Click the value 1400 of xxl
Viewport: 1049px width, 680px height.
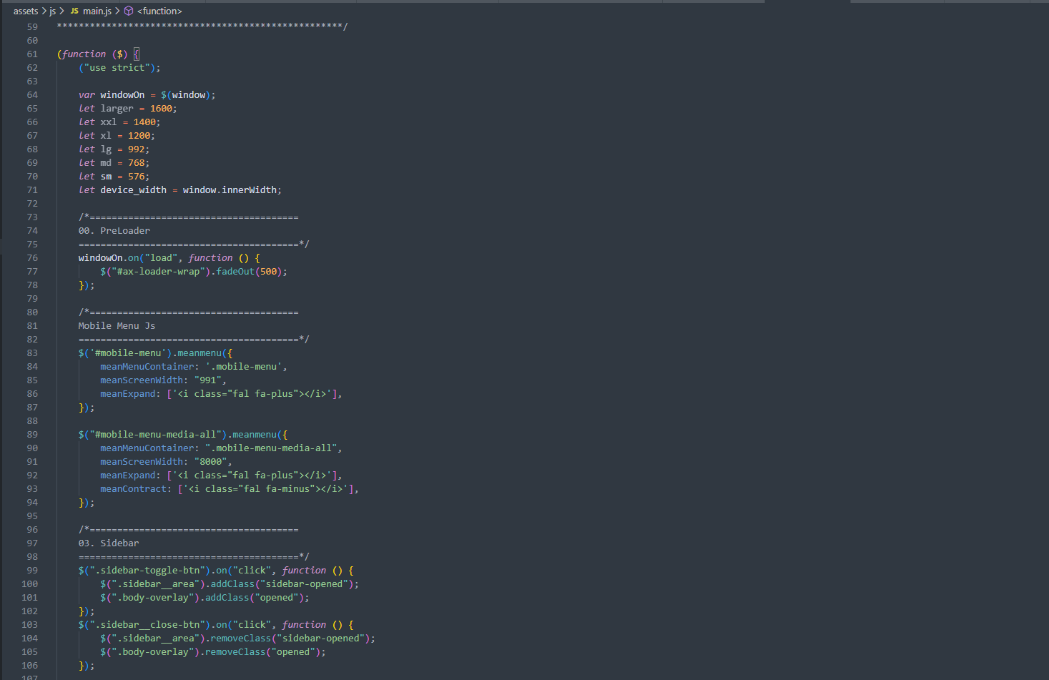(x=144, y=122)
